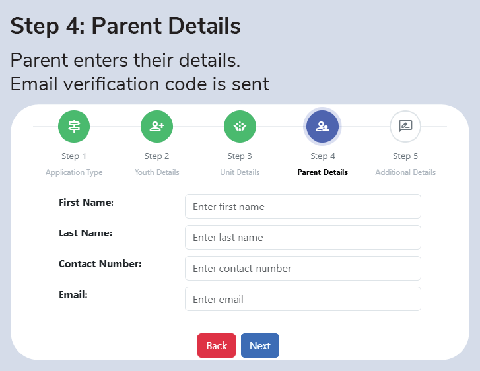Select the Youth Details step label
Screen dimensions: 480x371
click(157, 172)
